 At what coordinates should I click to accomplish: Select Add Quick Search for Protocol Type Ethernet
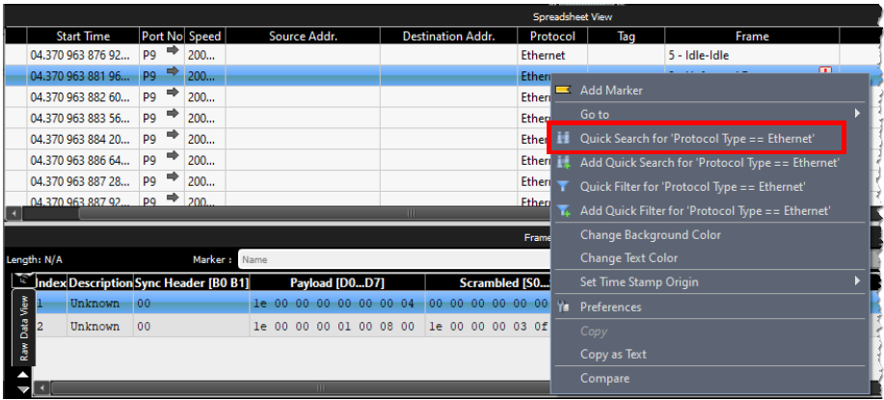(710, 163)
